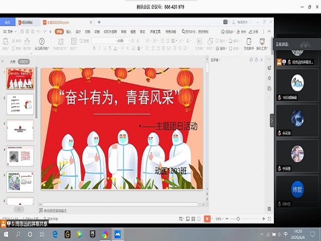The width and height of the screenshot is (321, 241).
Task: Click the share button in WPS
Action: pos(253,32)
